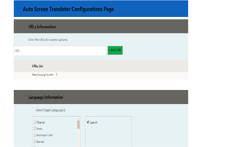Click the language list scroll-up arrow
This screenshot has width=235, height=147.
(x=78, y=119)
